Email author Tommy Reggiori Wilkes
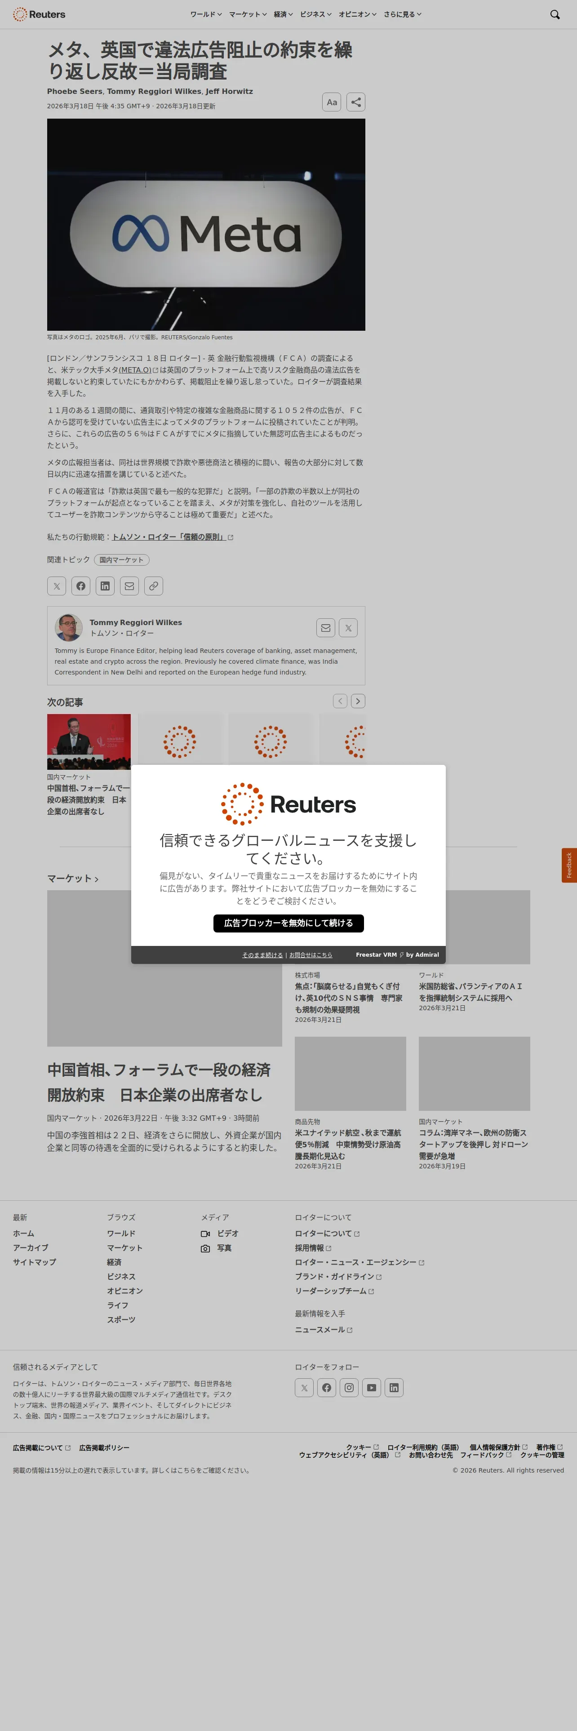 [326, 628]
